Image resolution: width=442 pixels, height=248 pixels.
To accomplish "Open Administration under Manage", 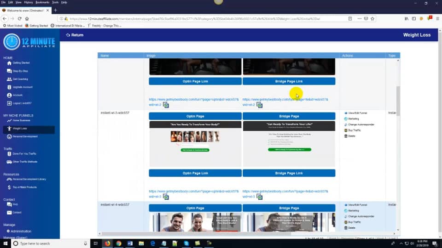I will (19, 231).
